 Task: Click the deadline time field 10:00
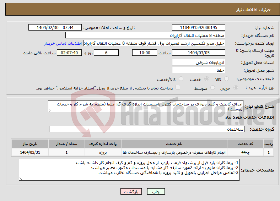click(x=145, y=53)
